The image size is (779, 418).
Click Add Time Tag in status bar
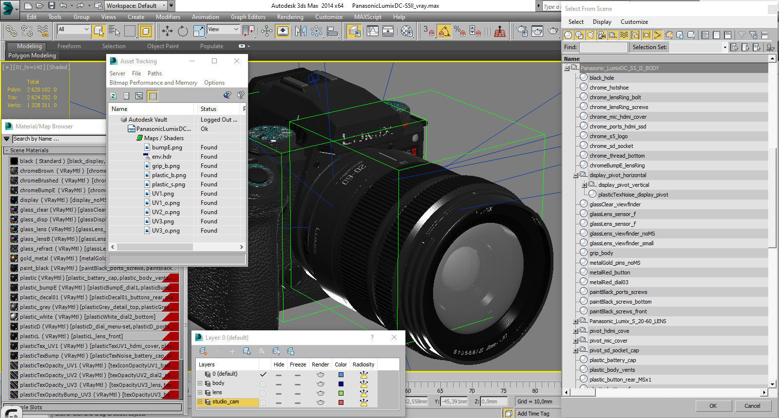(x=533, y=414)
